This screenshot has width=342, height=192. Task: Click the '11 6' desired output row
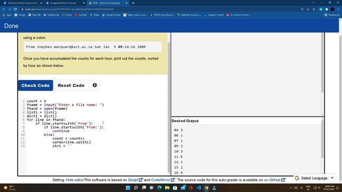click(x=178, y=157)
